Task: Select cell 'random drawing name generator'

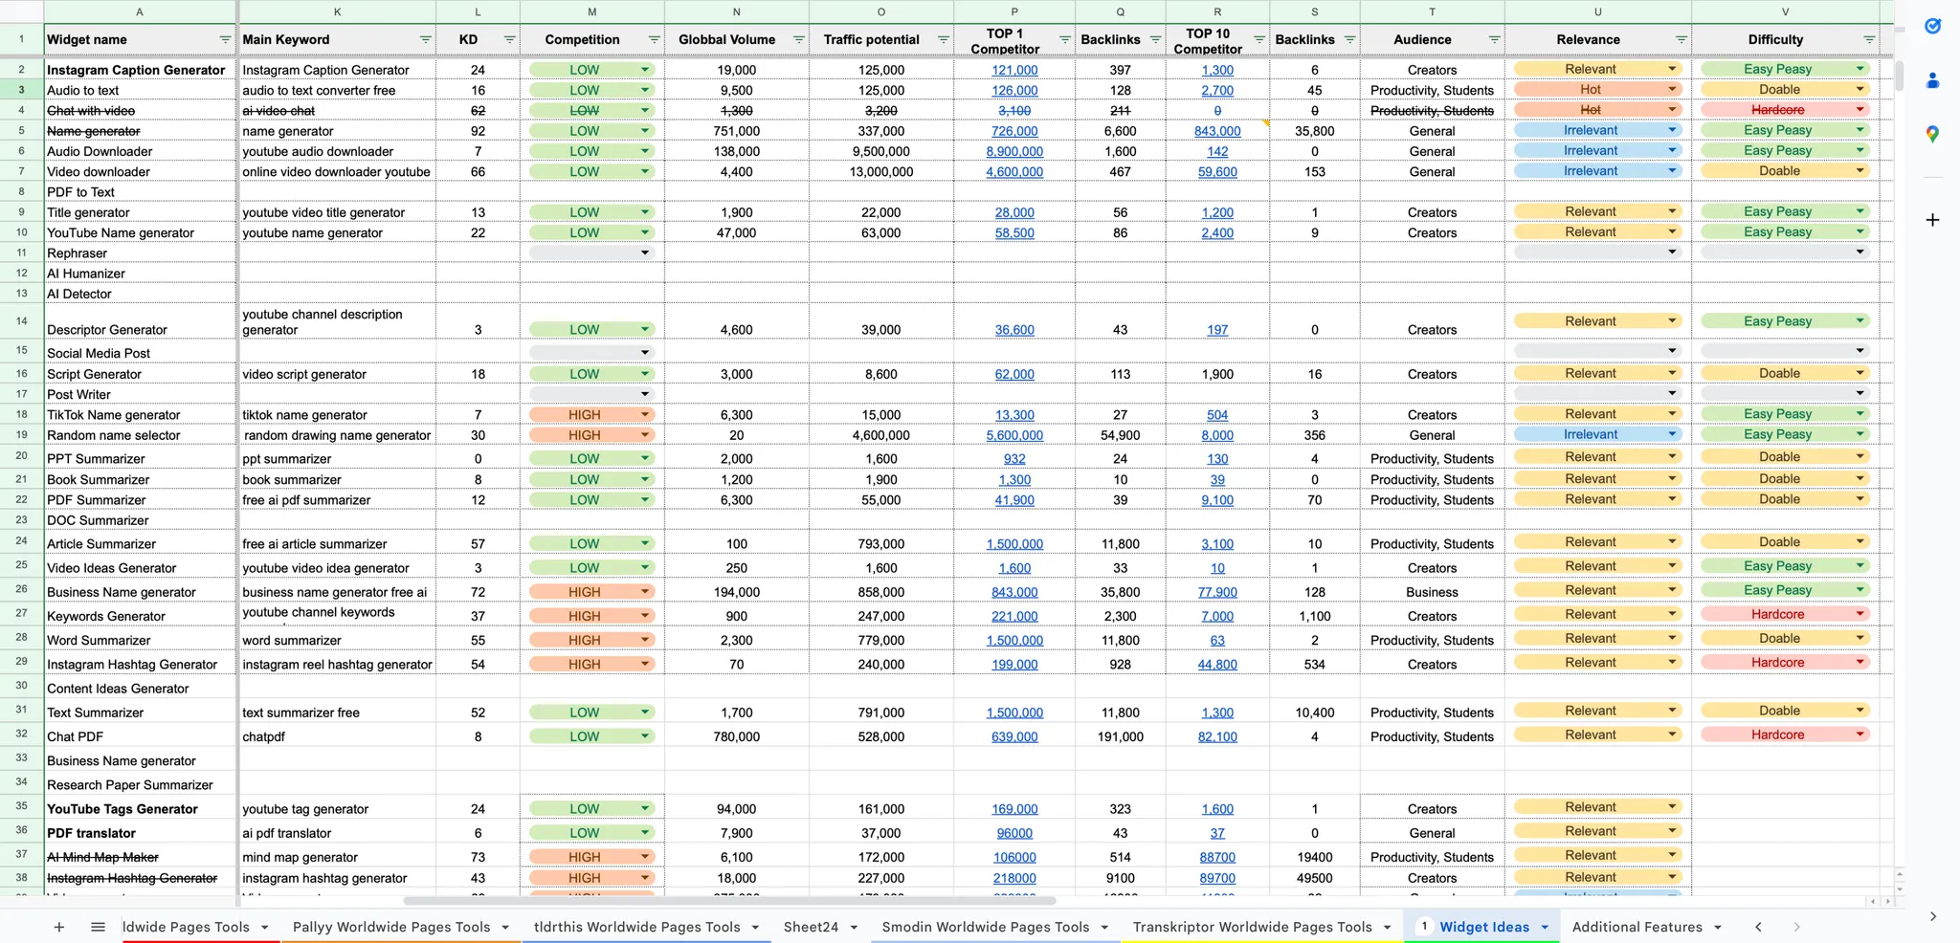Action: (x=337, y=435)
